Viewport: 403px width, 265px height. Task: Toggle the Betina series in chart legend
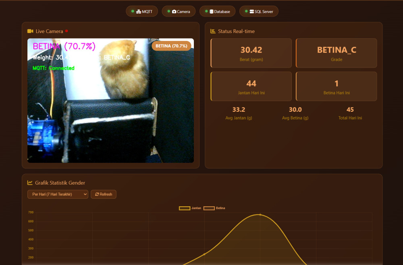point(214,208)
